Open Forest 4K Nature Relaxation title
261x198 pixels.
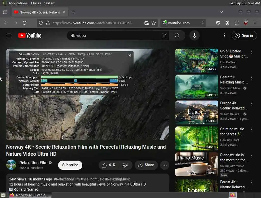pos(233,185)
